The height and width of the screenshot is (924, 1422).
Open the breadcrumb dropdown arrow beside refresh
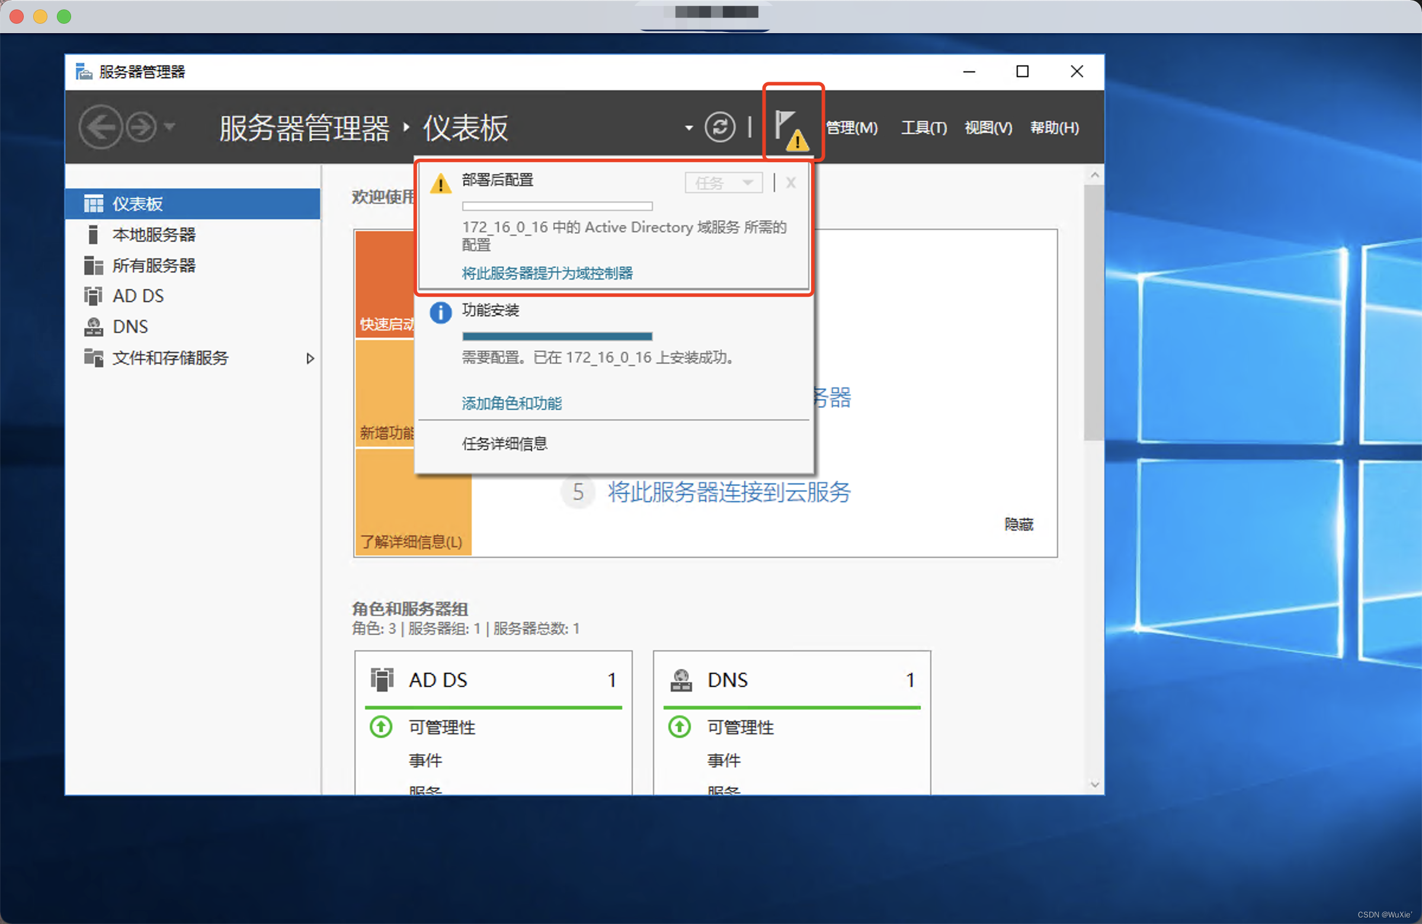pyautogui.click(x=689, y=128)
